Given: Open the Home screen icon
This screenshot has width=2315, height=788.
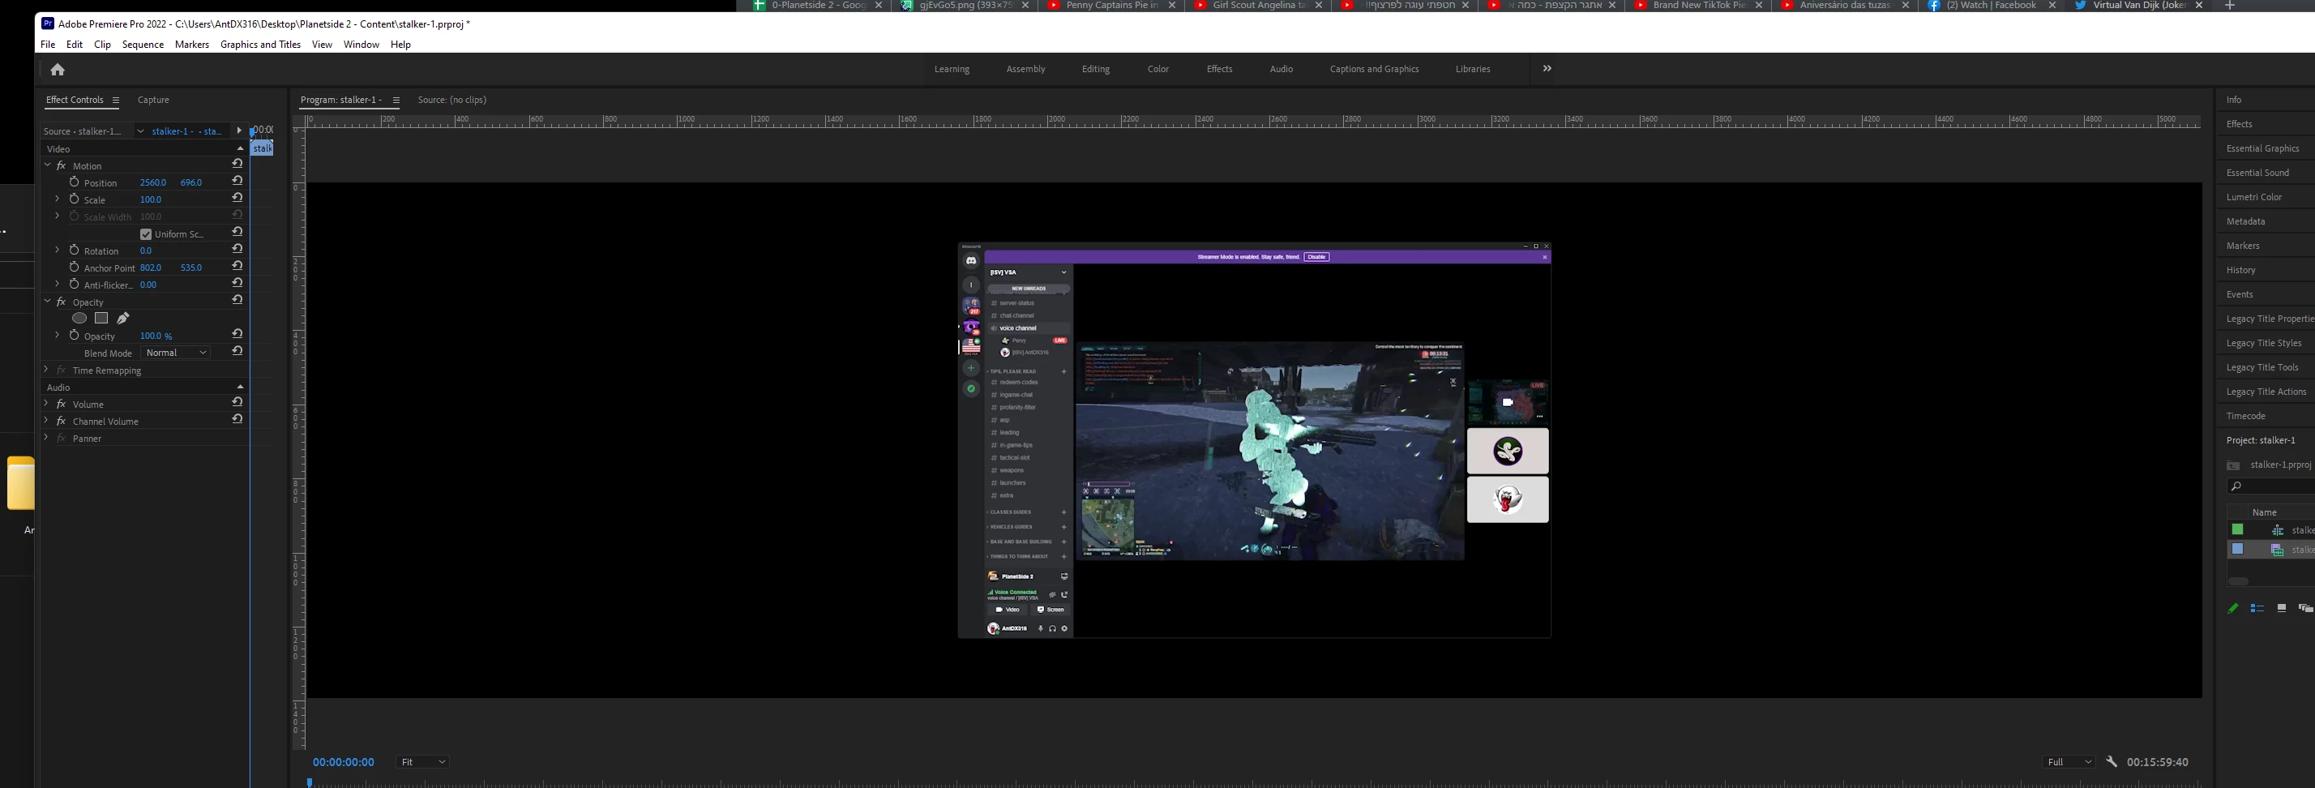Looking at the screenshot, I should coord(58,69).
